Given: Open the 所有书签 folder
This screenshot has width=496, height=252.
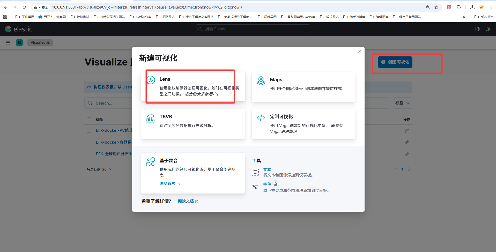Looking at the screenshot, I should (484, 17).
